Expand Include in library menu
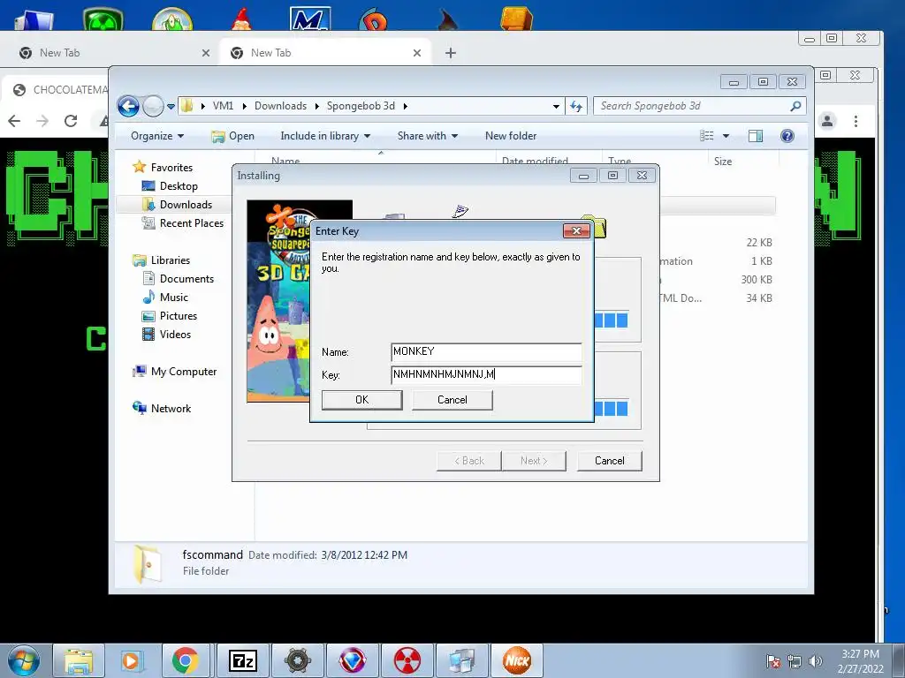This screenshot has width=905, height=678. 325,136
